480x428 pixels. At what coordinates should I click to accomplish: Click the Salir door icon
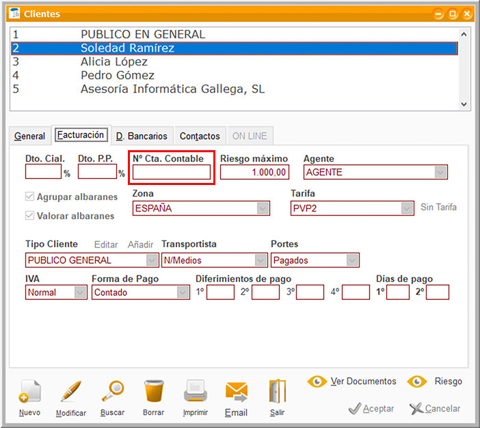(x=278, y=391)
